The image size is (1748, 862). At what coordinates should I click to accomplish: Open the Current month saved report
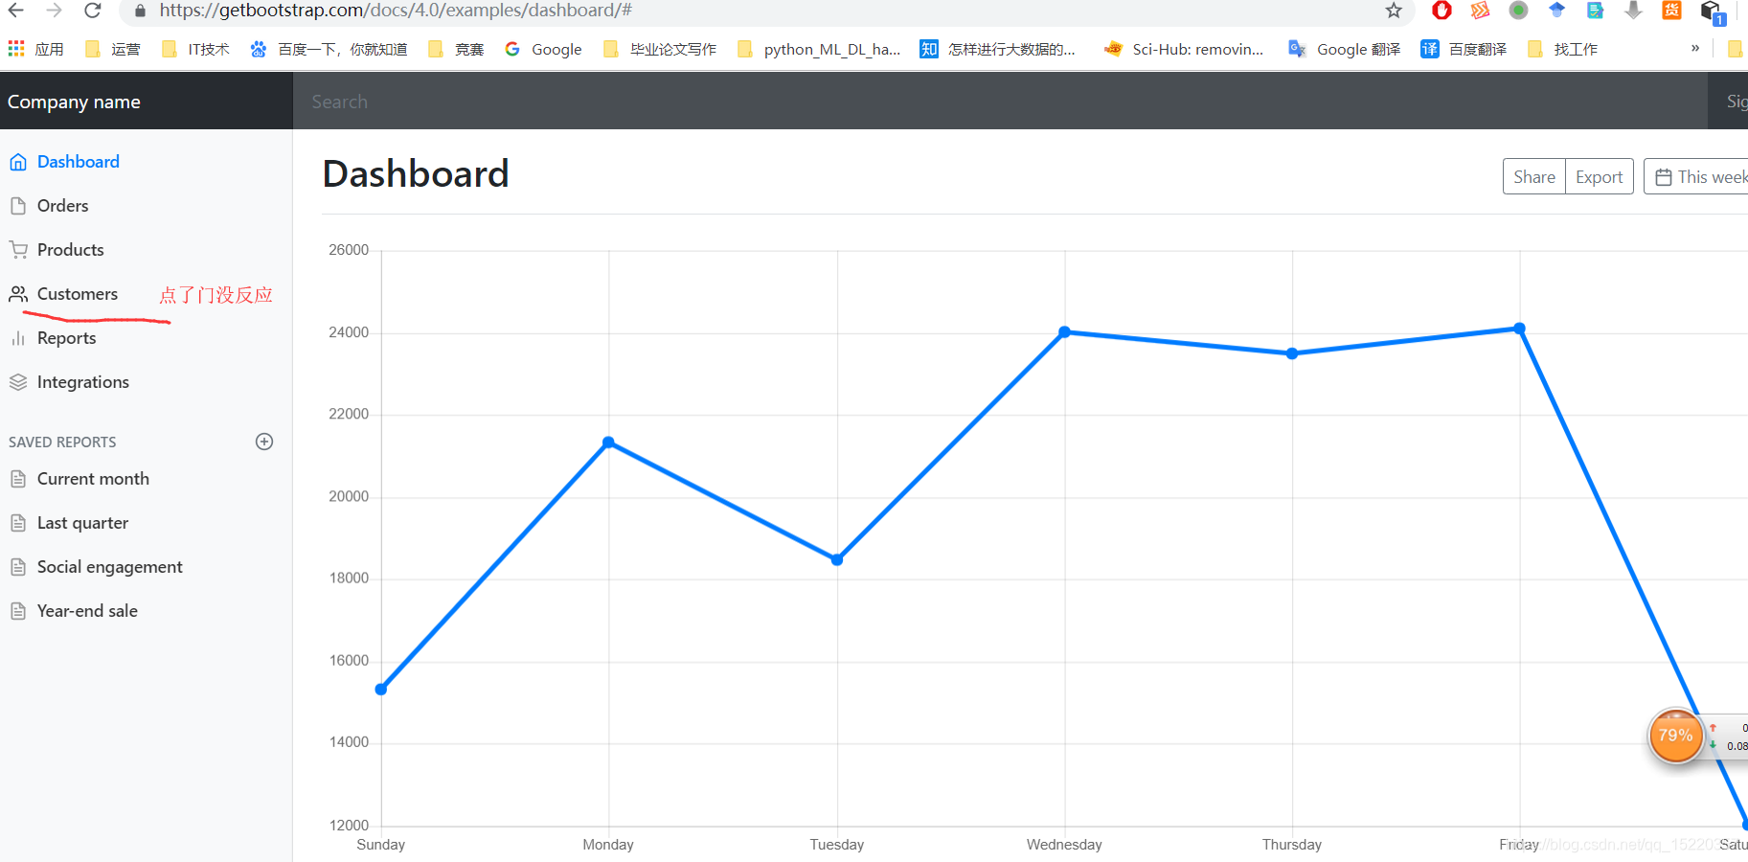pos(93,479)
